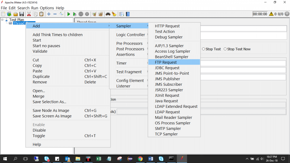
Task: Click Duplicate in context menu
Action: point(41,76)
